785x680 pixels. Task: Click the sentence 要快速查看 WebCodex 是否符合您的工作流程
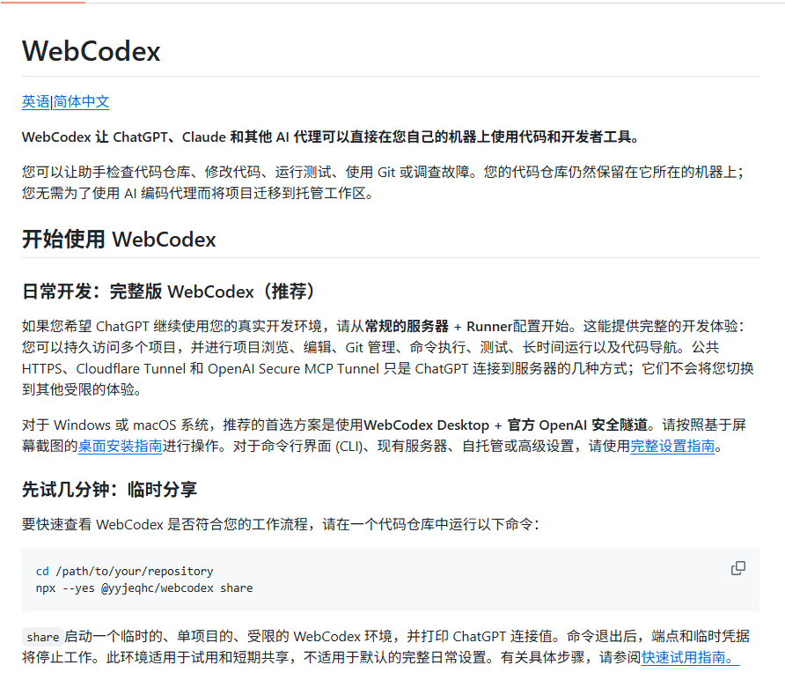click(281, 524)
